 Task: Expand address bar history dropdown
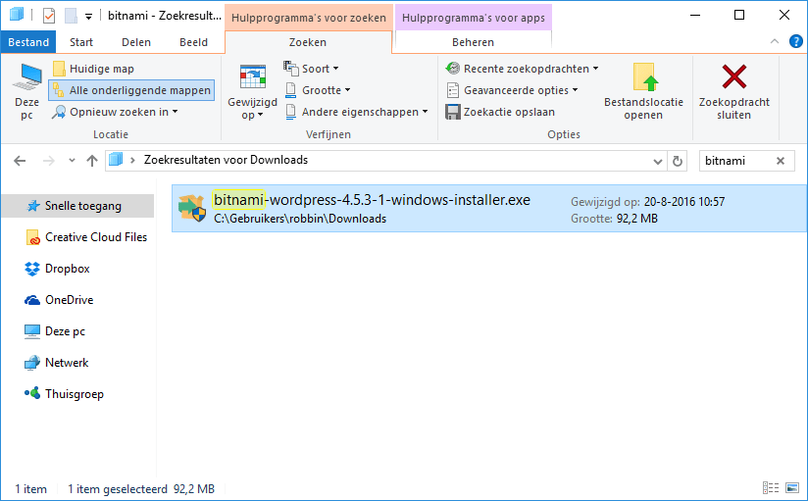point(658,162)
